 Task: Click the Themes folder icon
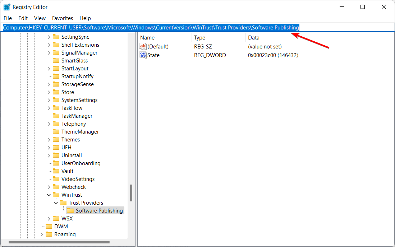point(56,140)
